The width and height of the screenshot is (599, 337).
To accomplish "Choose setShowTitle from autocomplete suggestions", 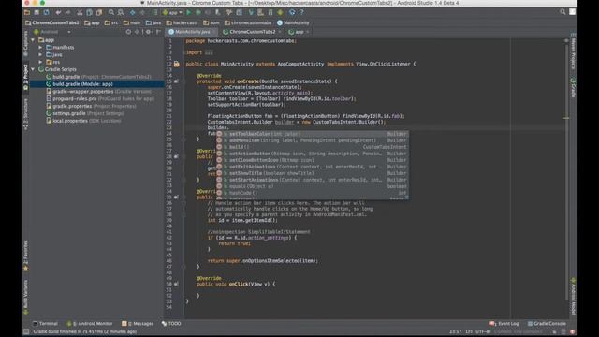I will pos(312,173).
